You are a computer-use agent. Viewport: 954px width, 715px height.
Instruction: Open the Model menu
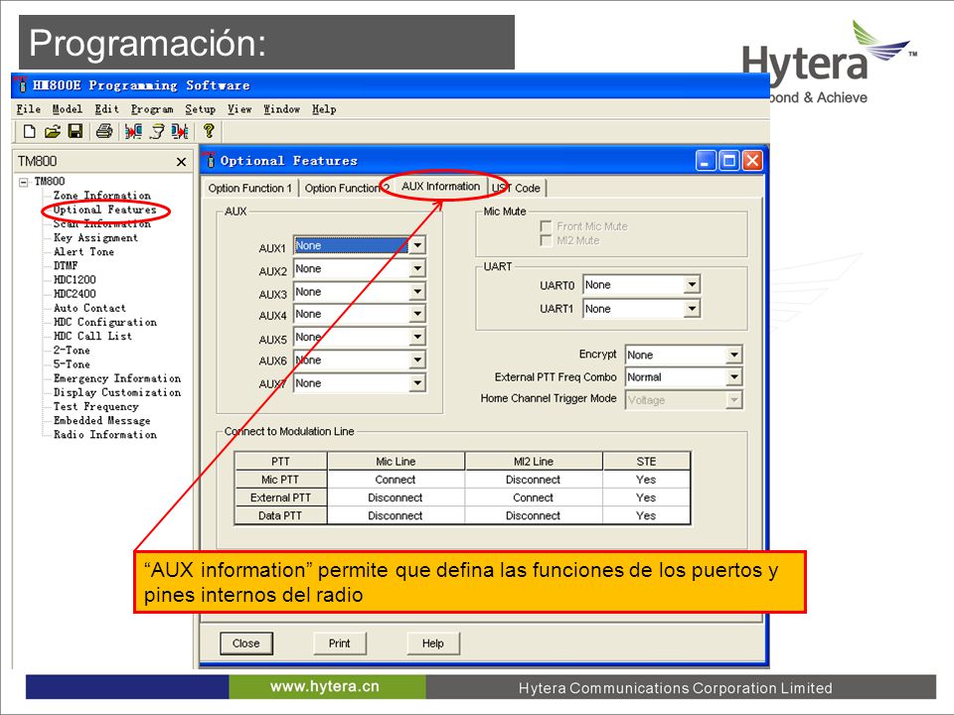pos(67,109)
